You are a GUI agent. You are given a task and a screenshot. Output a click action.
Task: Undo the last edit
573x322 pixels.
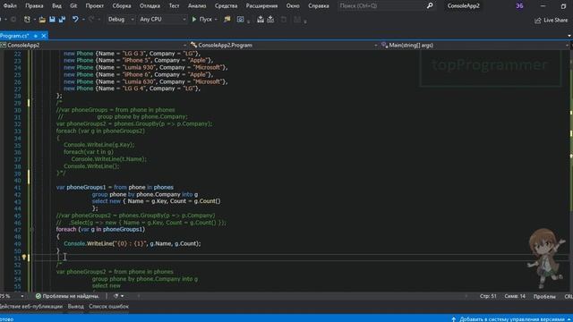click(x=75, y=20)
